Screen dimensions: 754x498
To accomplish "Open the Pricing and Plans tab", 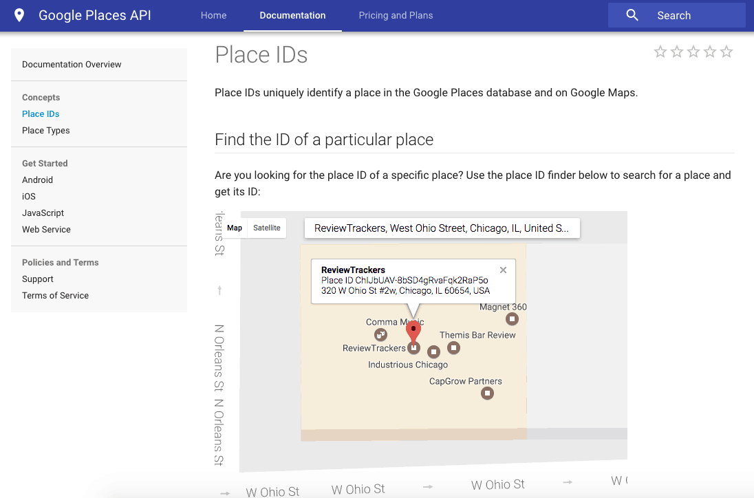I will click(396, 15).
